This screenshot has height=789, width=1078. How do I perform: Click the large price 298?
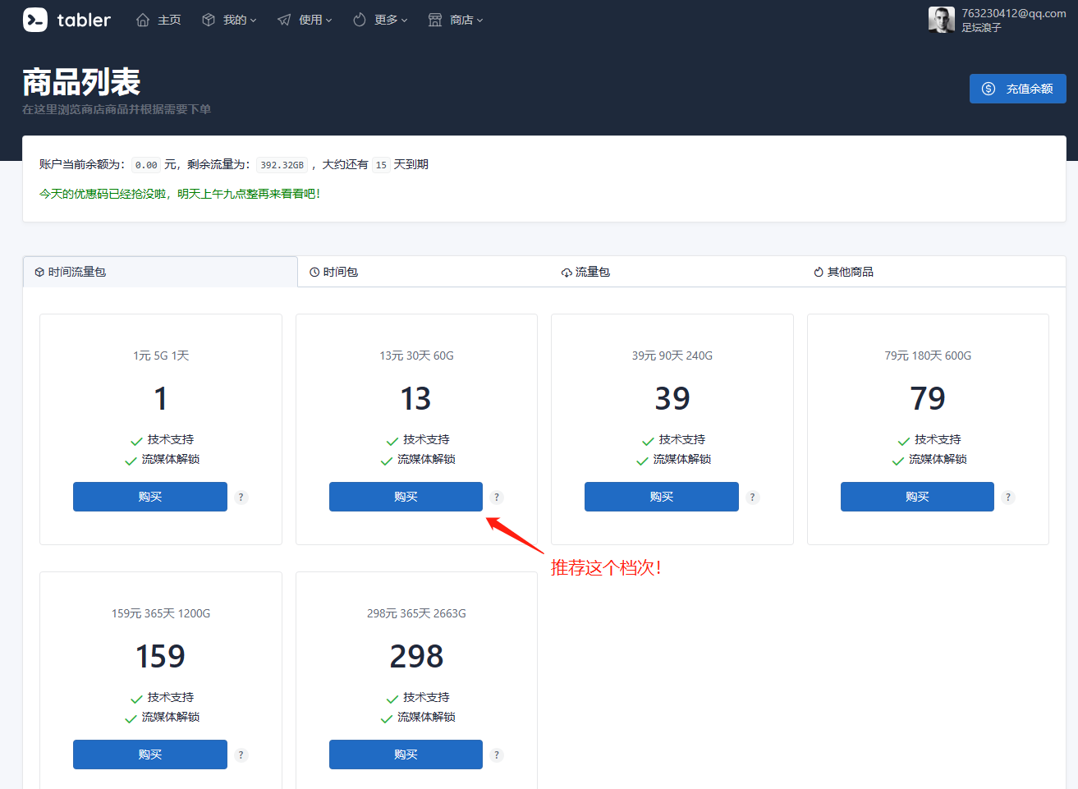416,657
